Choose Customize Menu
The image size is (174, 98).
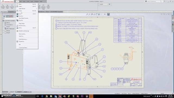(x=23, y=48)
